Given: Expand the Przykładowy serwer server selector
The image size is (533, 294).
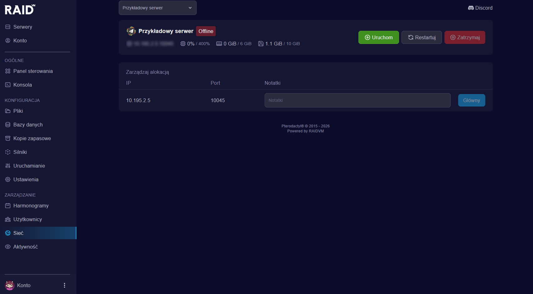Looking at the screenshot, I should point(157,8).
